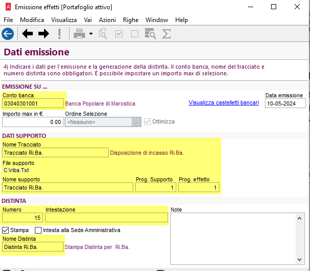
Task: Enable Intesta alla Sede Amministrativa checkbox
Action: 38,230
